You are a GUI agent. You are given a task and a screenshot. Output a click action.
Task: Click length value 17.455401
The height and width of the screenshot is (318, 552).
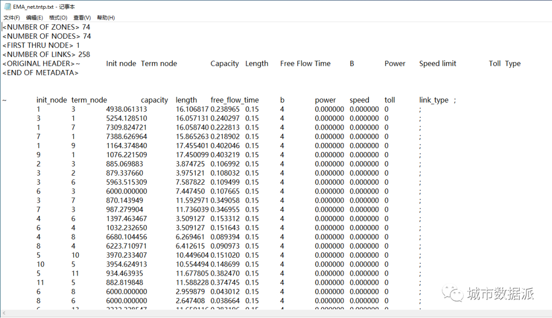(192, 146)
